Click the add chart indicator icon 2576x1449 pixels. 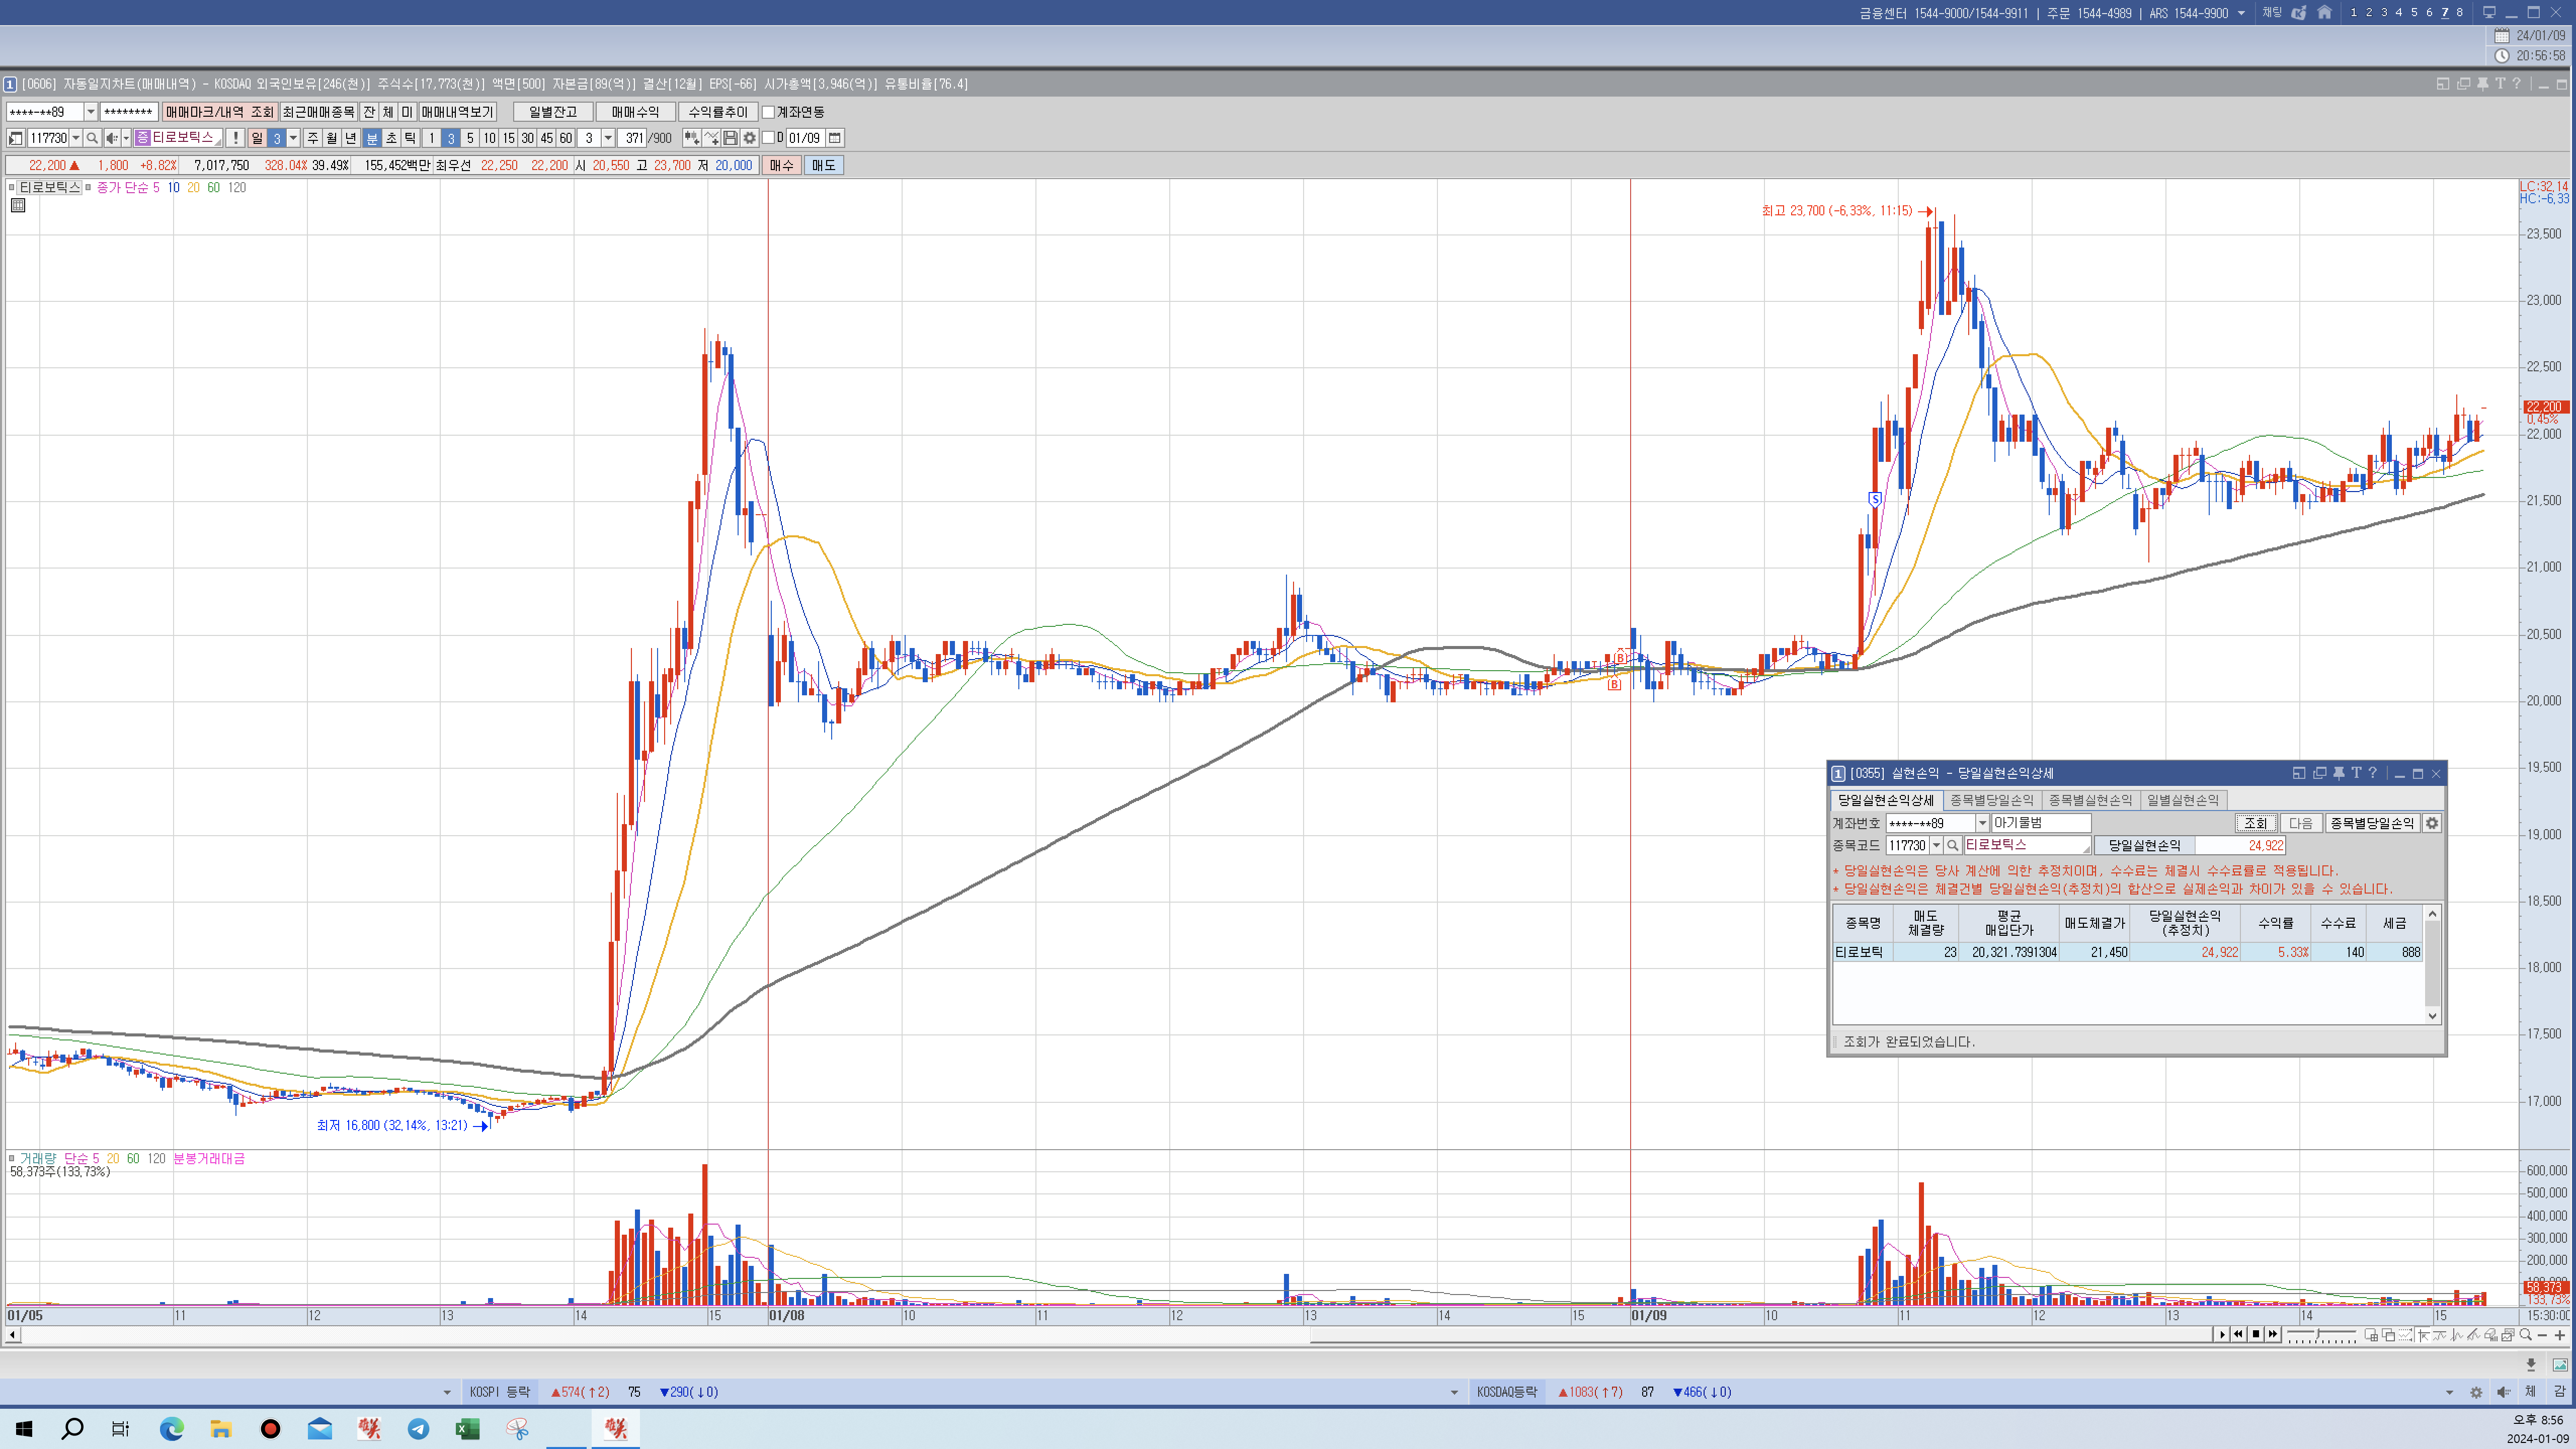point(691,138)
